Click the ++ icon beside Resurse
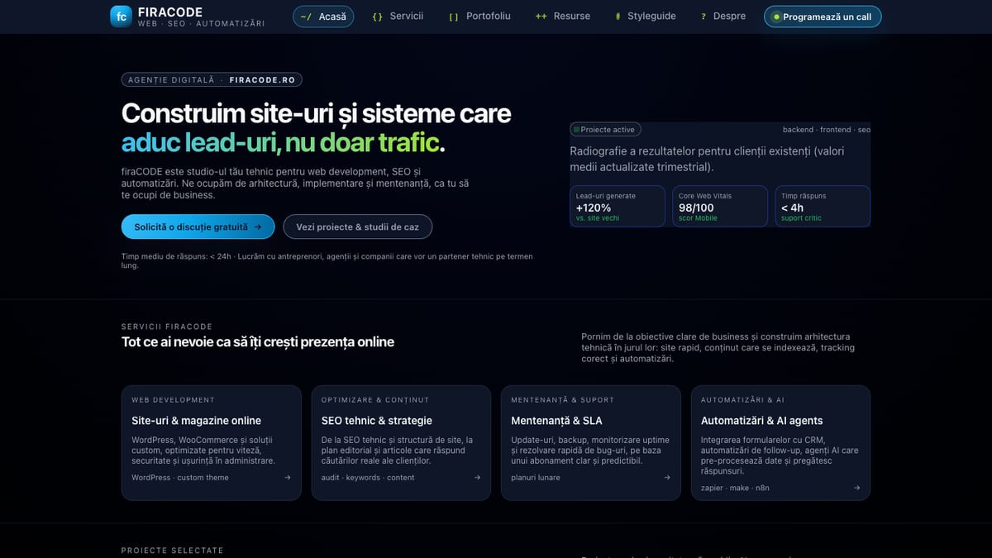Screen dimensions: 992x558 541,17
